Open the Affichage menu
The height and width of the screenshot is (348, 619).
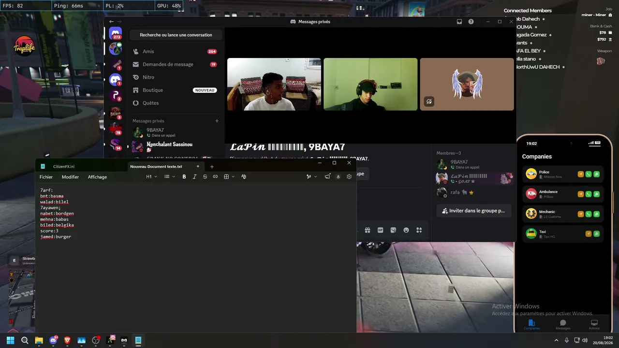97,177
